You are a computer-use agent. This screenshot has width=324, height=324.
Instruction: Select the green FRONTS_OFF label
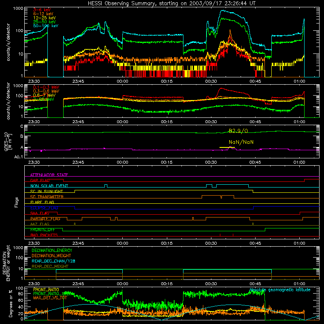(x=43, y=230)
